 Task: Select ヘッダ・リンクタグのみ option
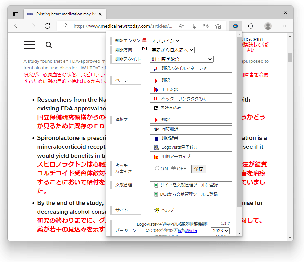point(191,99)
